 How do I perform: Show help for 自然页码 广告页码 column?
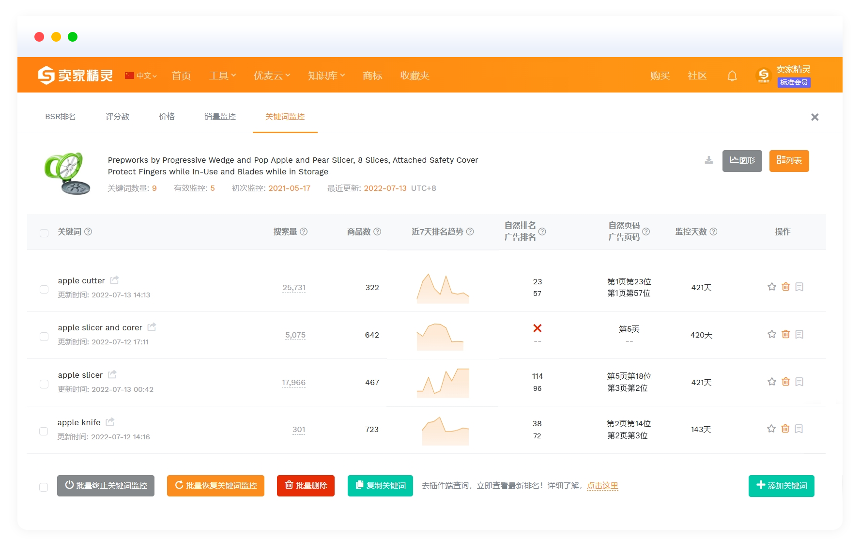tap(646, 232)
